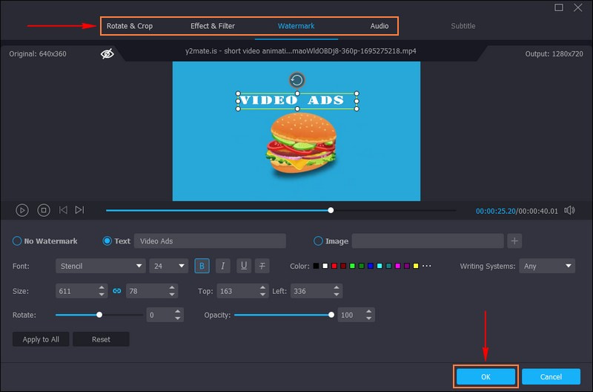The height and width of the screenshot is (392, 593).
Task: Open the Stencil font dropdown
Action: pos(101,266)
